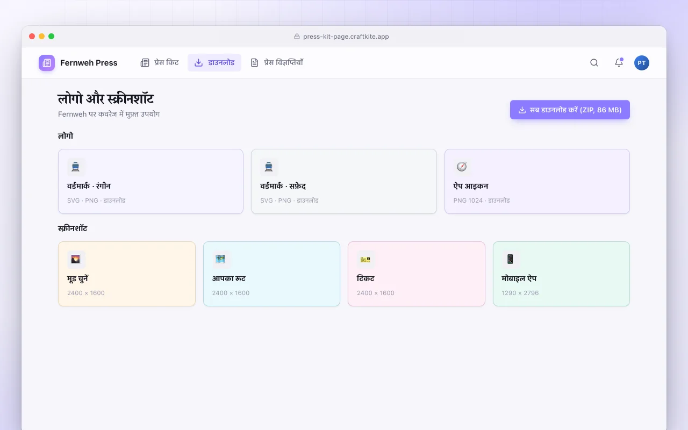Click the train icon on वर्डमार्क · सफ़ेद card
Image resolution: width=688 pixels, height=430 pixels.
[x=269, y=167]
